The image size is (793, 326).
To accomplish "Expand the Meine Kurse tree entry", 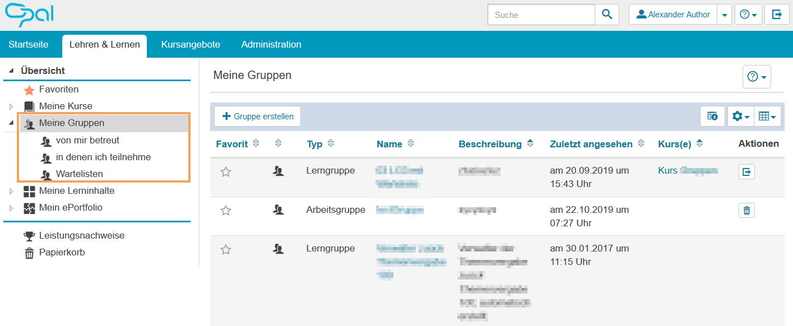I will 11,106.
